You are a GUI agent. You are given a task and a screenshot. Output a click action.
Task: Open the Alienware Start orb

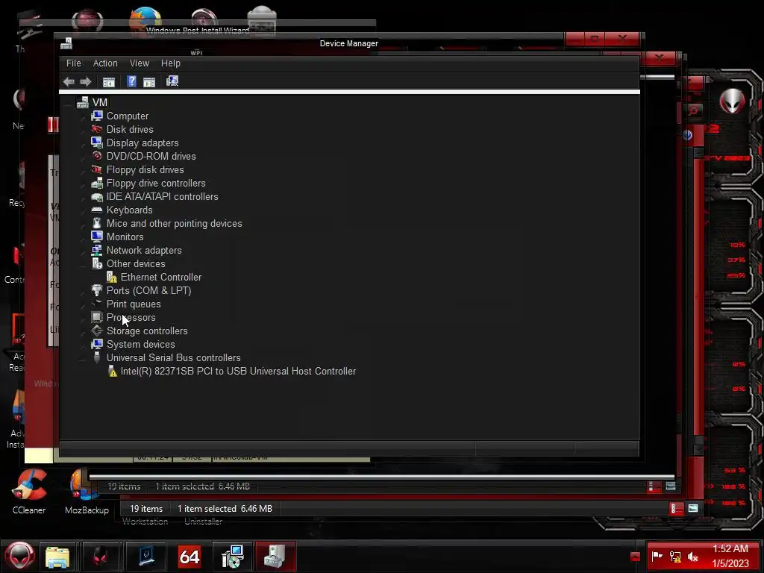(19, 556)
